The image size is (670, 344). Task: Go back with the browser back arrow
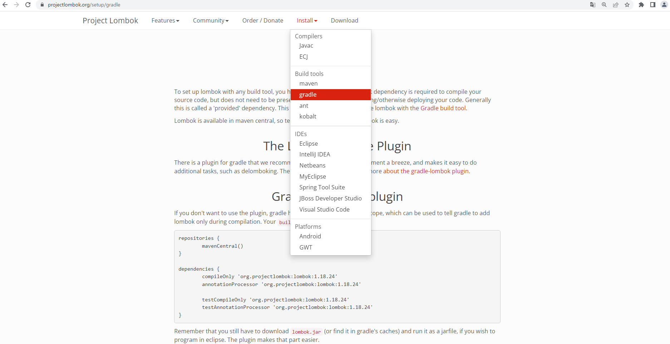(x=5, y=5)
